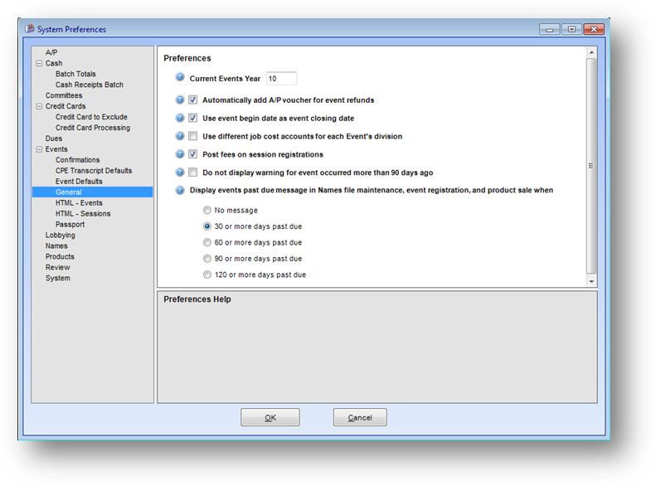The image size is (656, 486).
Task: Click help icon for Post fees option
Action: pyautogui.click(x=179, y=154)
